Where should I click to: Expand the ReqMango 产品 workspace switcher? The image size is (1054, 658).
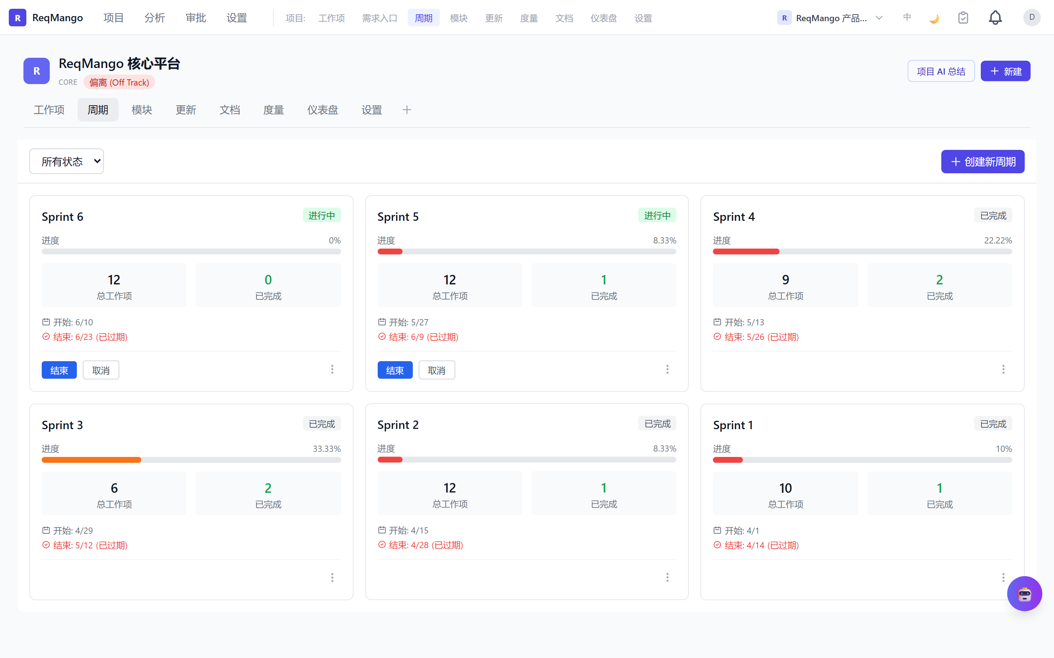coord(830,18)
